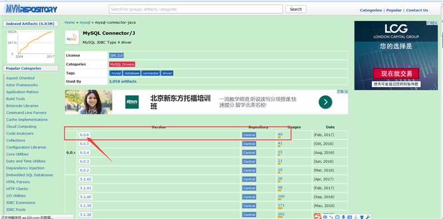Viewport: 443px width, 219px height.
Task: Open the HTTP Clients category
Action: tap(17, 189)
